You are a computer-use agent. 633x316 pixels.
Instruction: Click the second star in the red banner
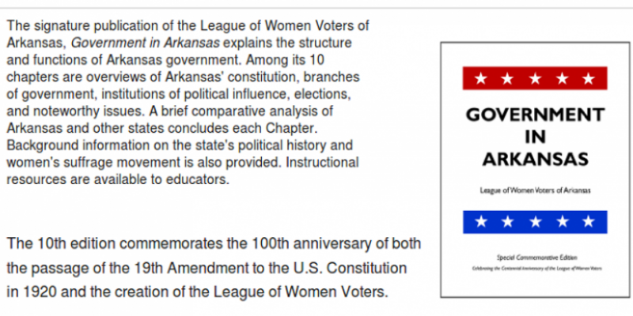click(507, 79)
